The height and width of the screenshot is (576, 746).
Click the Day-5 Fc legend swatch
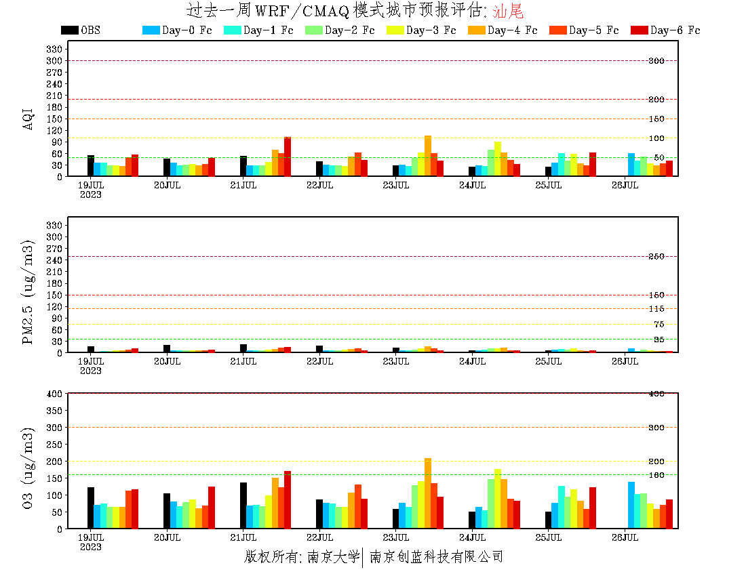(558, 30)
